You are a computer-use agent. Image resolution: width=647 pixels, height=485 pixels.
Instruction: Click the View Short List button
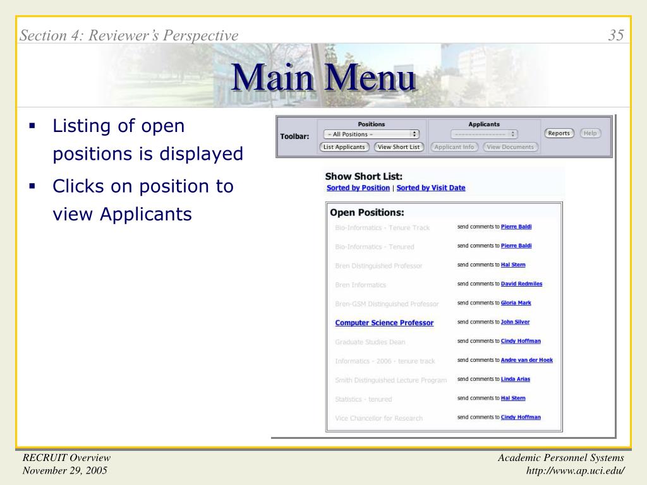click(x=399, y=147)
